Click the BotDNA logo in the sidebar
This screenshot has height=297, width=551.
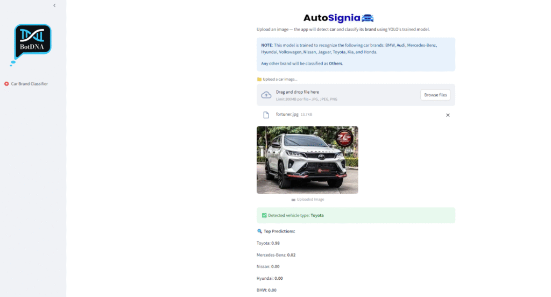32,41
